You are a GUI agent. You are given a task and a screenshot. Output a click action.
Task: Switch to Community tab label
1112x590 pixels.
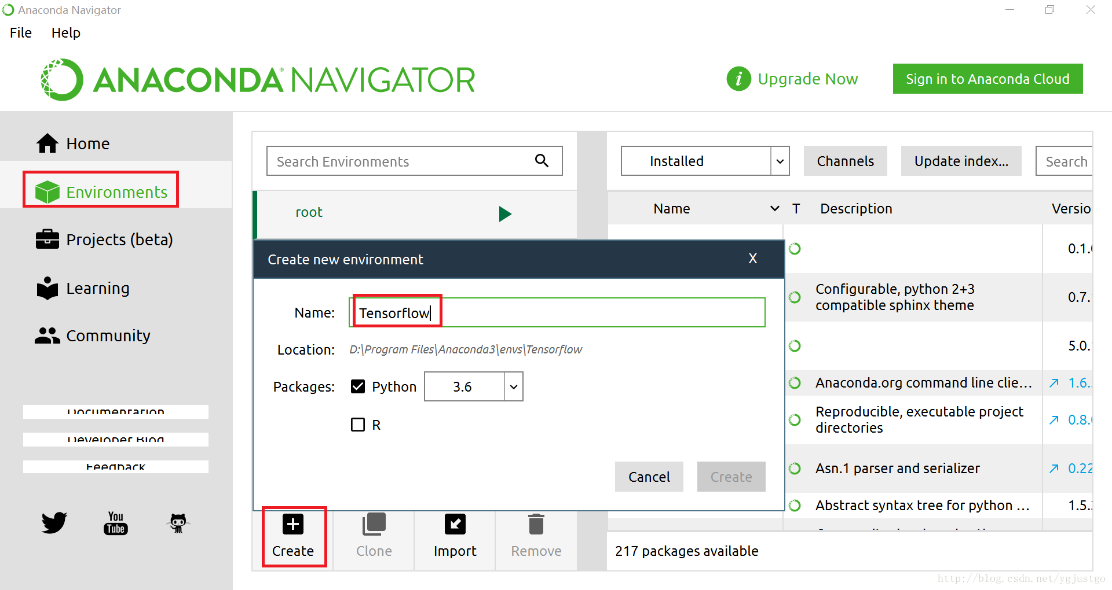108,335
